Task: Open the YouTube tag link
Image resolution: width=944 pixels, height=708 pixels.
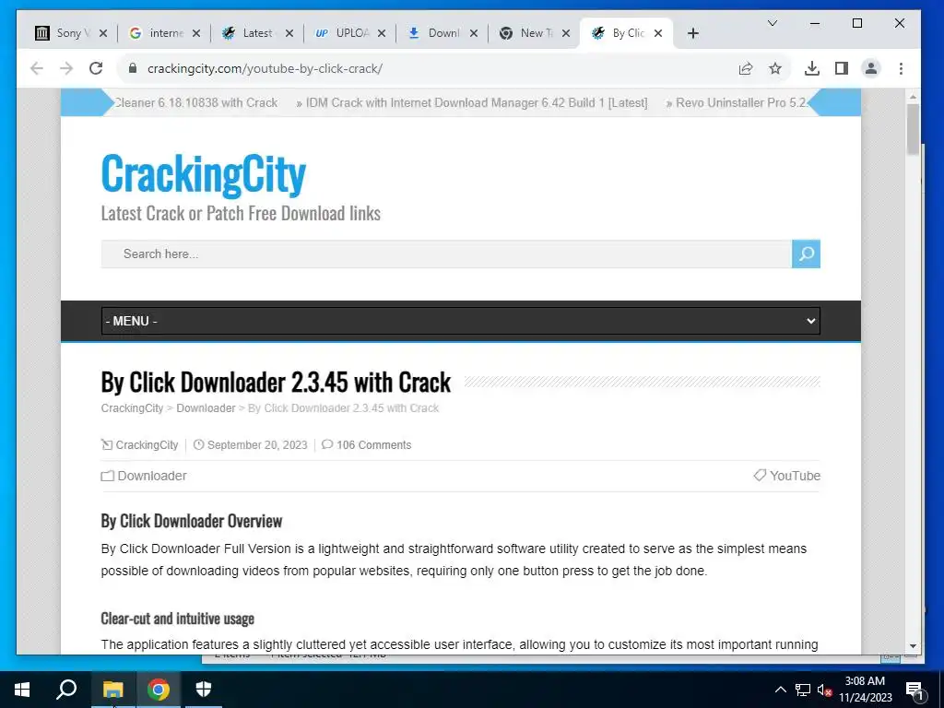Action: click(795, 476)
